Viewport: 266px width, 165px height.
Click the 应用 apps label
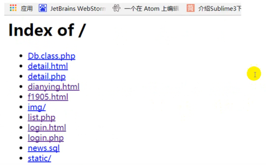tap(27, 8)
